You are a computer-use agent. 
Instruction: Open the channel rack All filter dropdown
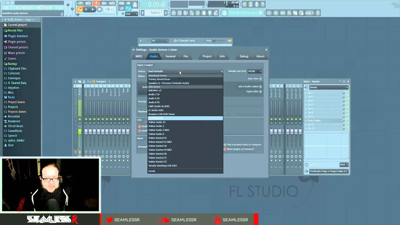pyautogui.click(x=159, y=40)
